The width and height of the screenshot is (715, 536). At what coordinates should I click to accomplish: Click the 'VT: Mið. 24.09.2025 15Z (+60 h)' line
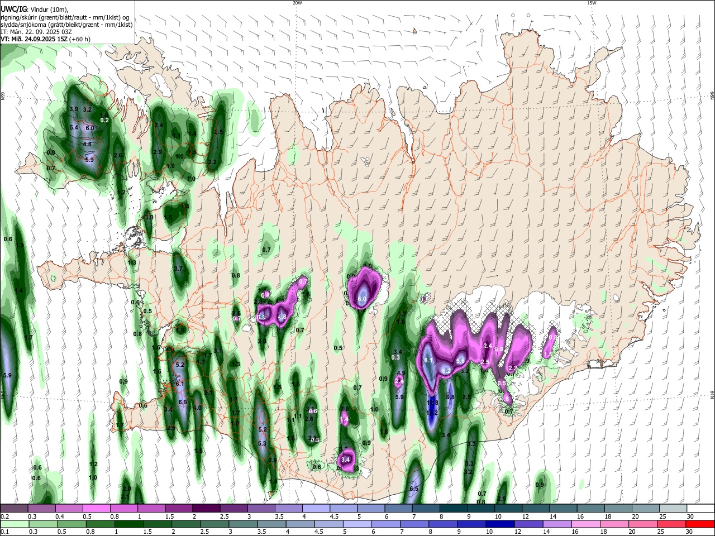pyautogui.click(x=46, y=39)
